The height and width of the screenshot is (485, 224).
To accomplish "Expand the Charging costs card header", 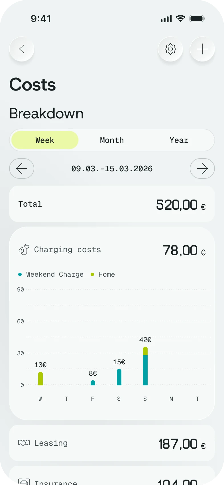I will tap(112, 250).
